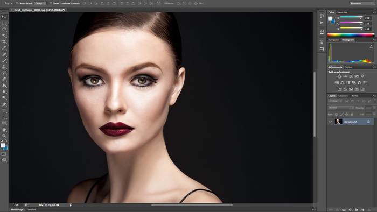This screenshot has height=212, width=377.
Task: Open the Essentials workspace dropdown
Action: [x=361, y=3]
